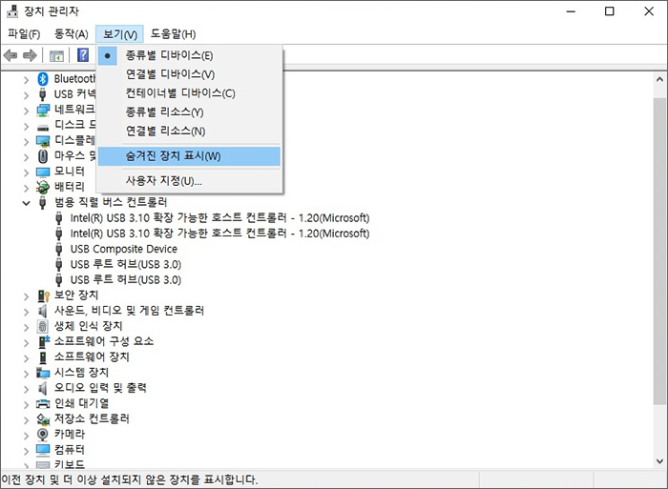This screenshot has height=489, width=668.
Task: Click the show/hide console tree icon
Action: [56, 55]
